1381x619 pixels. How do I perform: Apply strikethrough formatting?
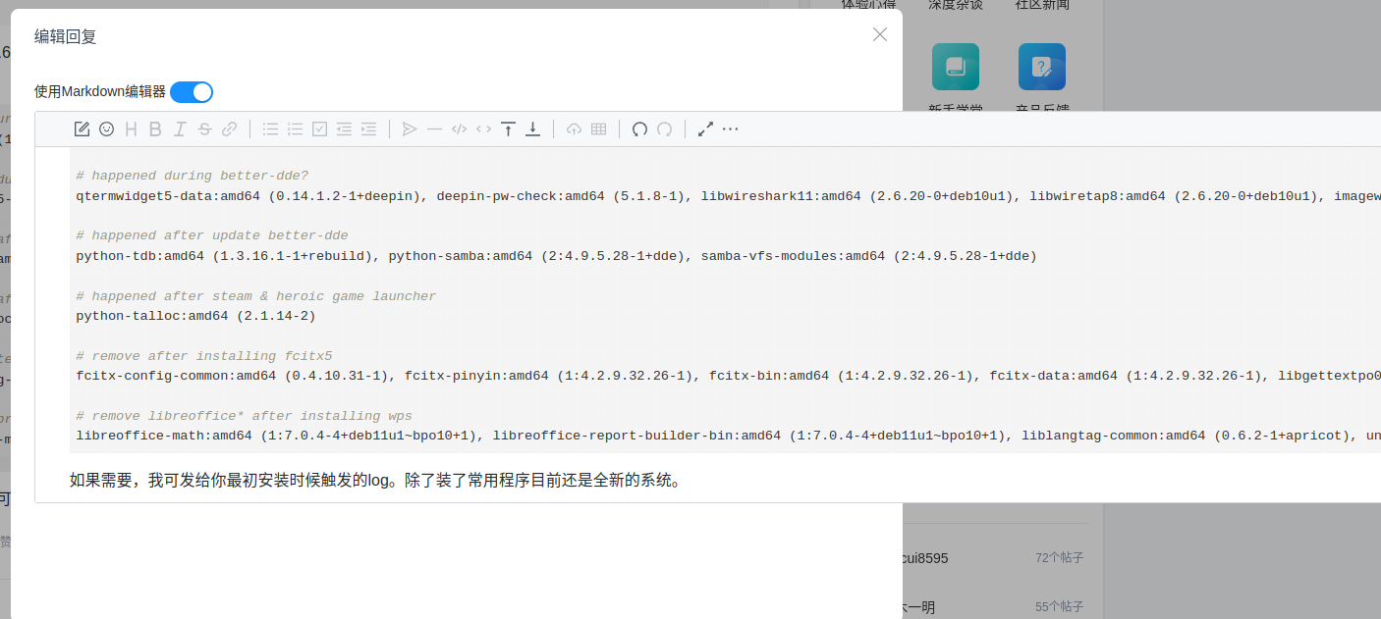204,129
